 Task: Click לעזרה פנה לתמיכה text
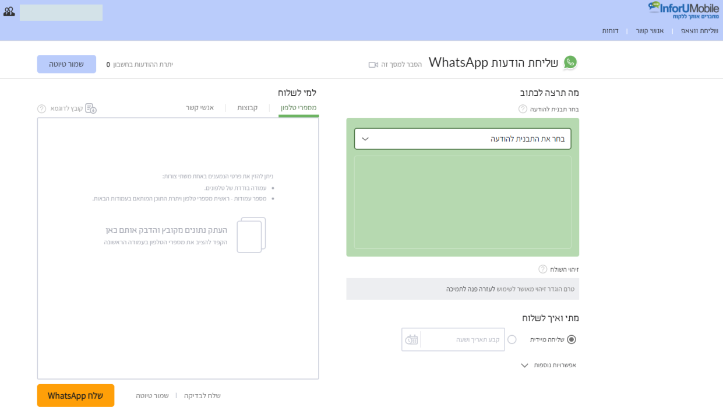(x=471, y=289)
